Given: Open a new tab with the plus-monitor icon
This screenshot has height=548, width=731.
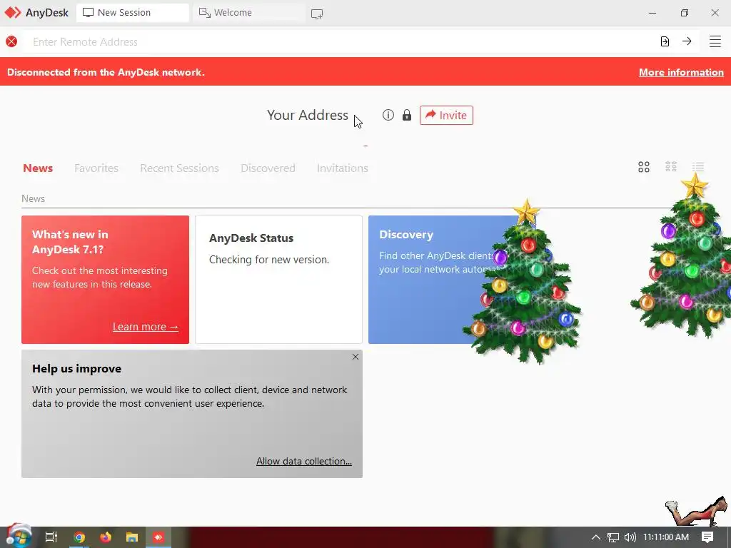Looking at the screenshot, I should (317, 14).
